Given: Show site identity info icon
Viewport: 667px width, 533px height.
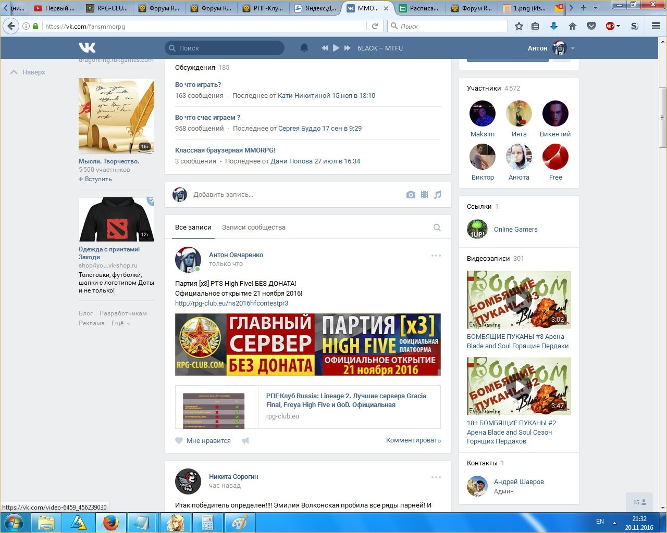Looking at the screenshot, I should click(x=26, y=26).
